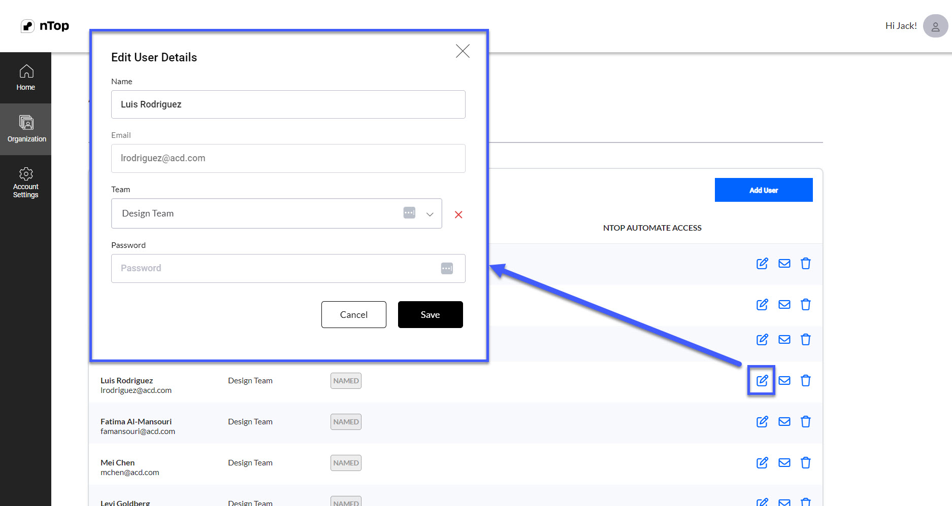The height and width of the screenshot is (506, 952).
Task: Edit user Mei Chen
Action: tap(762, 462)
